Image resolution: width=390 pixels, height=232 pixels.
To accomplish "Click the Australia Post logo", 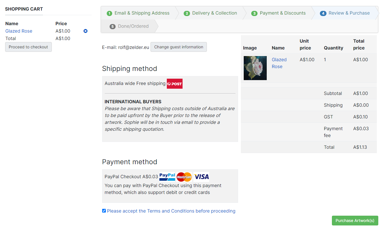I will pos(175,84).
